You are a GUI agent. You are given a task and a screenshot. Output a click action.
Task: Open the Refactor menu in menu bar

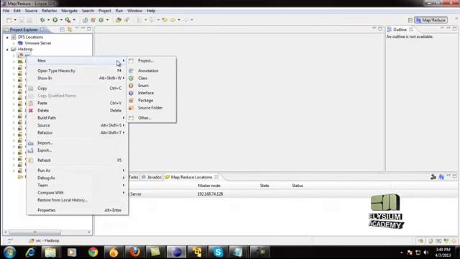click(x=50, y=11)
